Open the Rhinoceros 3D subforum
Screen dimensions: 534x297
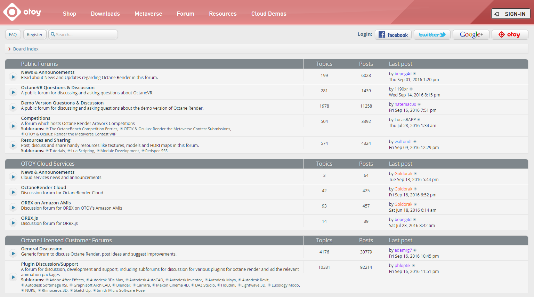[x=55, y=291]
